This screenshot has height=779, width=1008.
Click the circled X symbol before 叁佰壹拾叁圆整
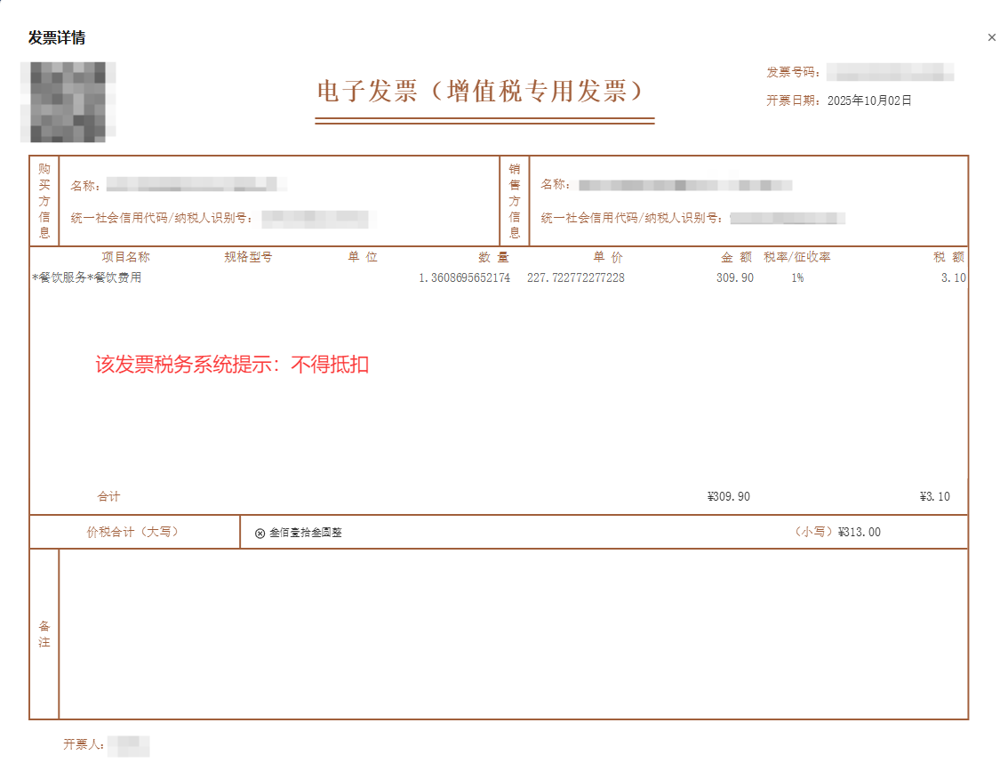(260, 534)
